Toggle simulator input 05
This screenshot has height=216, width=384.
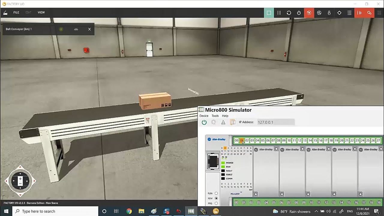[x=263, y=140]
